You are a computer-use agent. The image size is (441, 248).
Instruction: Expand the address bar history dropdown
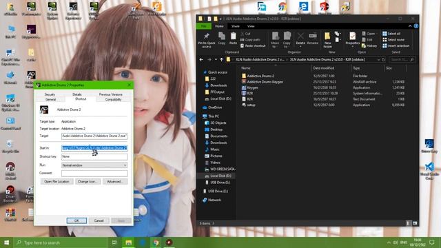click(378, 60)
